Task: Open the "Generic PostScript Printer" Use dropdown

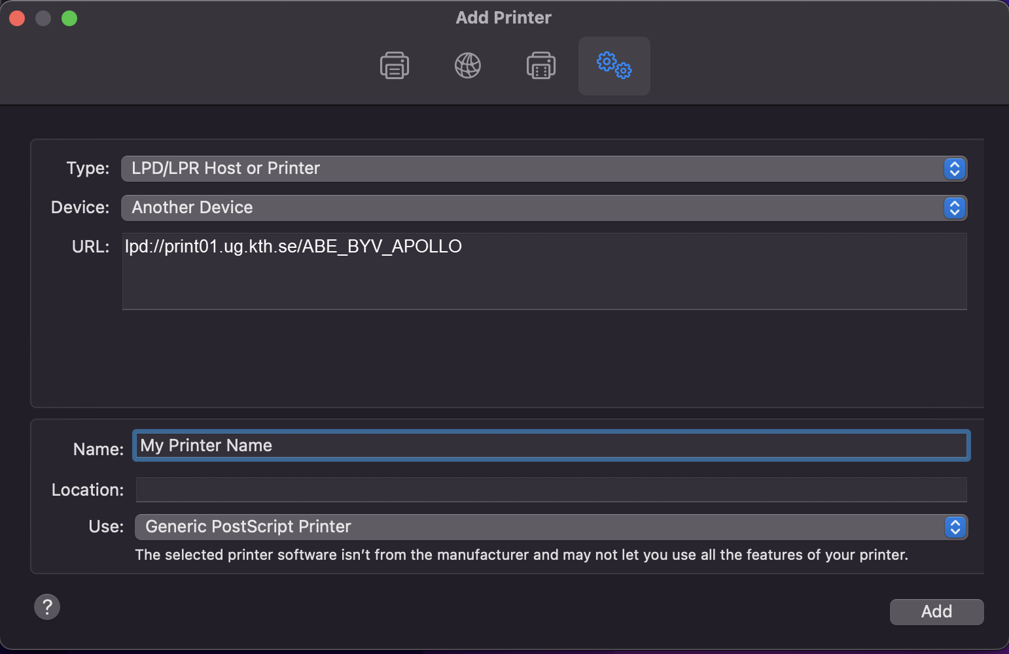Action: [458, 526]
